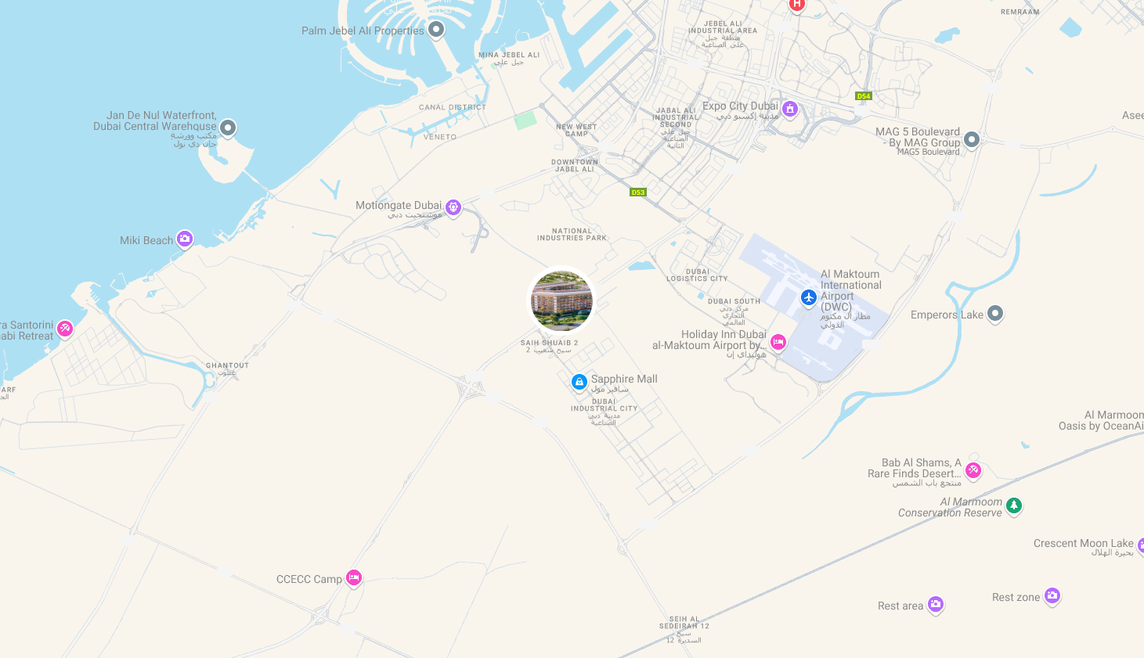The height and width of the screenshot is (658, 1144).
Task: Select the Expo City Dubai pin
Action: pyautogui.click(x=790, y=109)
